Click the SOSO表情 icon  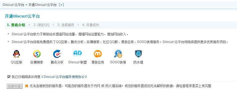[x=118, y=54]
